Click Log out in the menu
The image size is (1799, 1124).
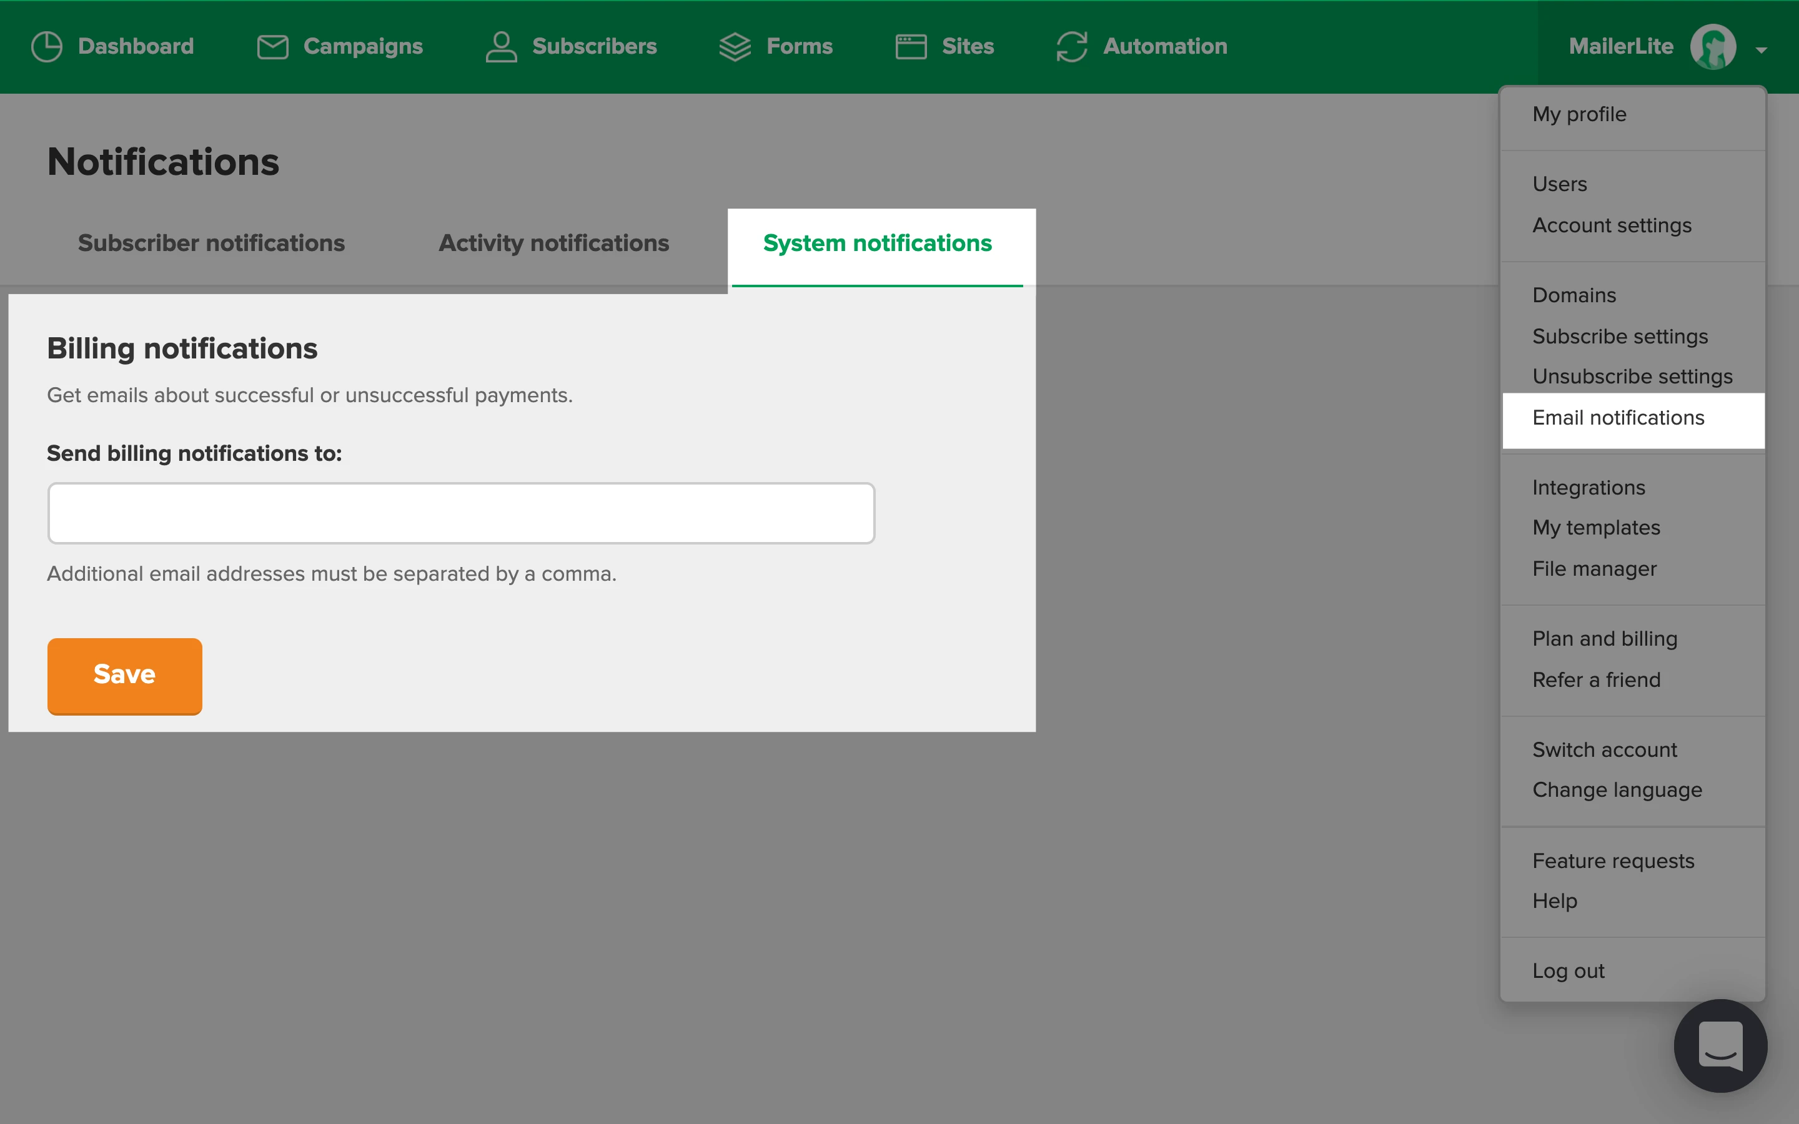1568,971
